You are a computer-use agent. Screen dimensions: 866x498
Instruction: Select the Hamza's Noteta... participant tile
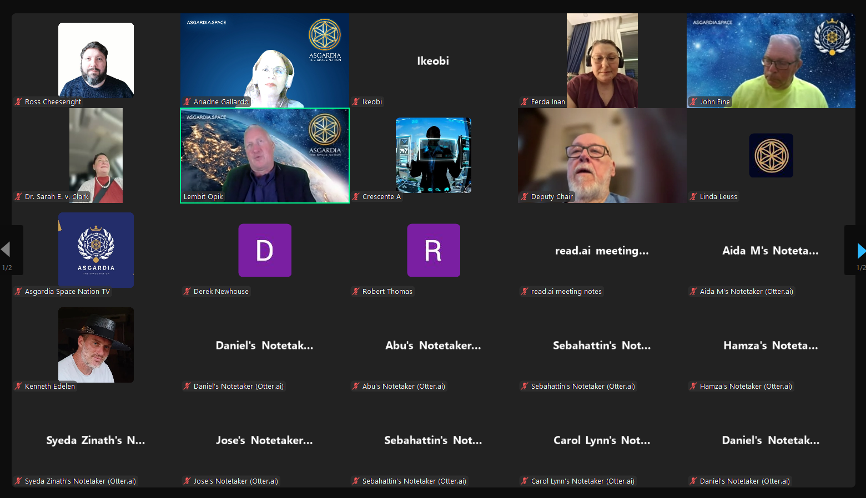click(x=771, y=345)
